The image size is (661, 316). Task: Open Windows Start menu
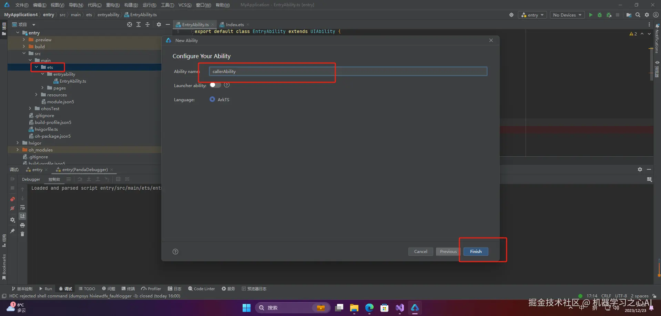(247, 308)
